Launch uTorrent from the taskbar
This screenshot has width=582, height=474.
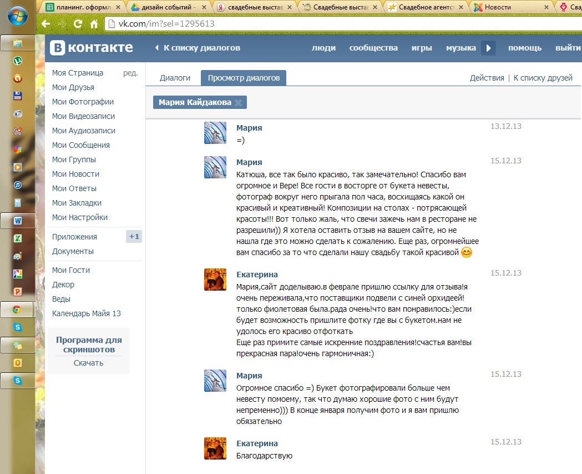tap(17, 61)
